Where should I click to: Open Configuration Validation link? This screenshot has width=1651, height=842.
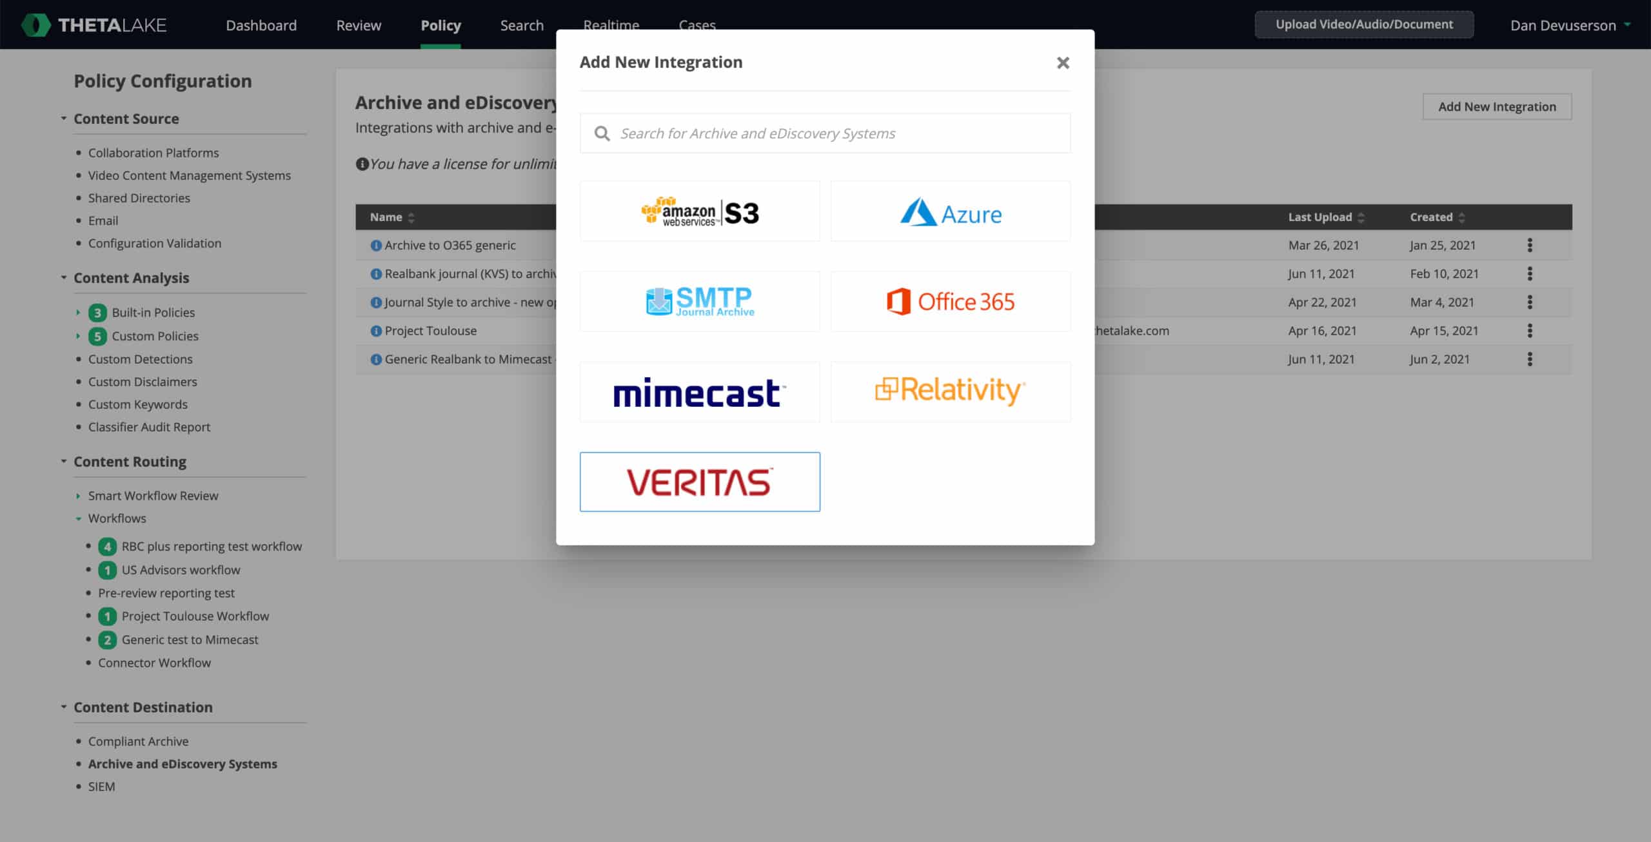(x=155, y=243)
